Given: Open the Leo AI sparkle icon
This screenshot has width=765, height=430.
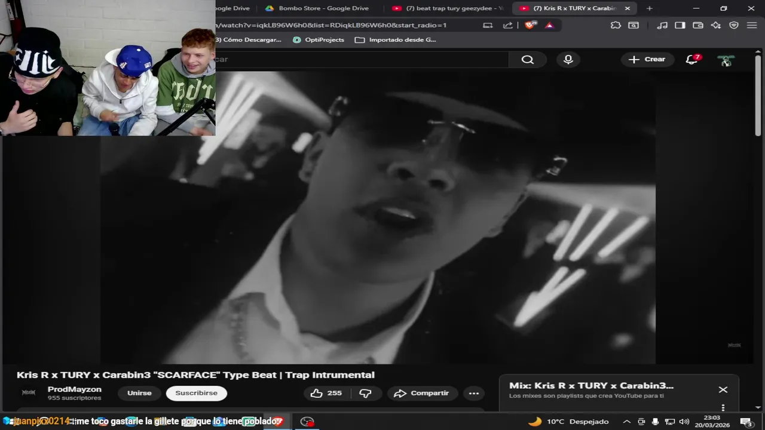Looking at the screenshot, I should 716,25.
